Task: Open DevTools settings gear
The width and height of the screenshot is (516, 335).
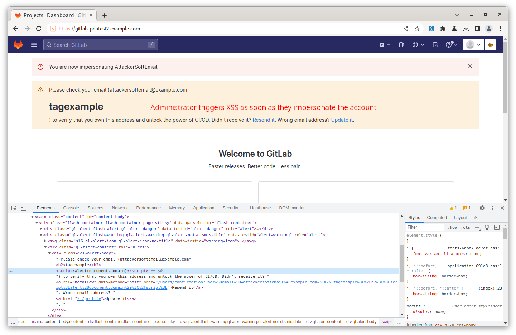Action: 482,208
